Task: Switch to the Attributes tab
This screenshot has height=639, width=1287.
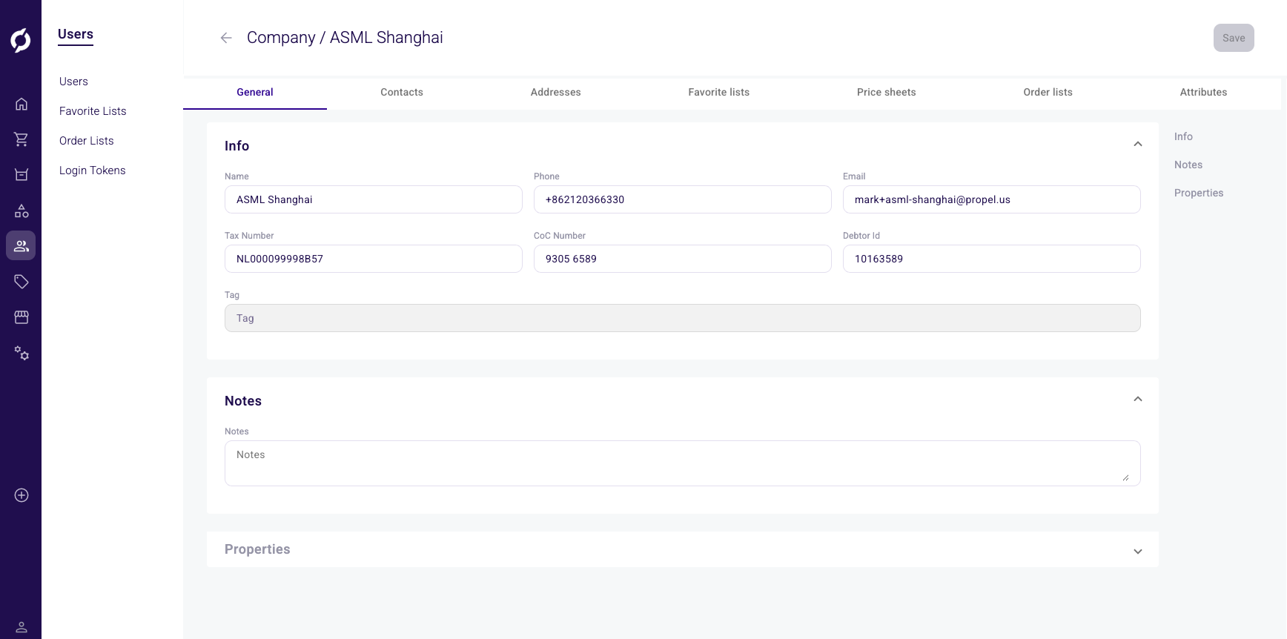Action: (x=1204, y=93)
